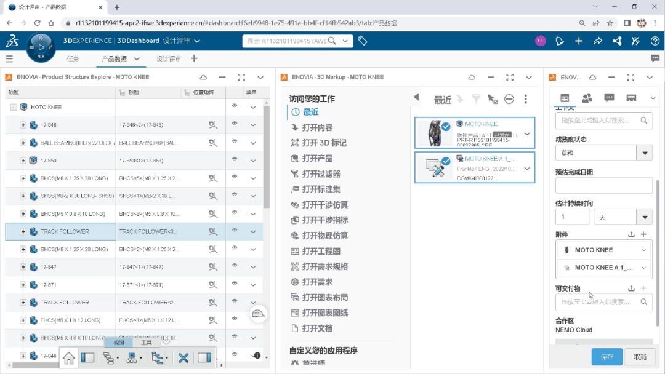The height and width of the screenshot is (374, 665).
Task: Collapse the MOTO KNEE root tree node
Action: coord(13,106)
